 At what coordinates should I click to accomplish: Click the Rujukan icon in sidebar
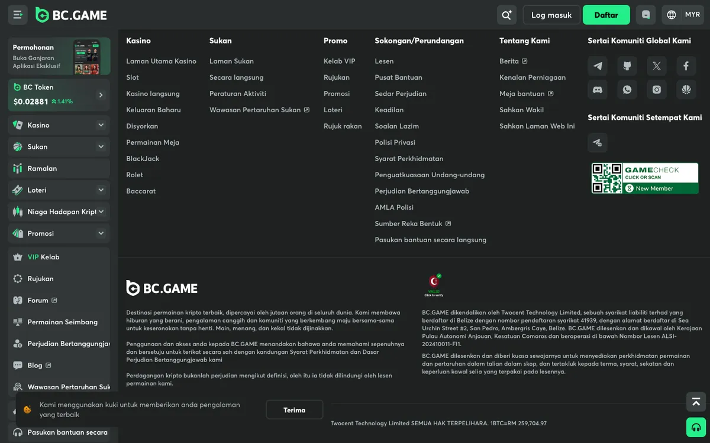coord(18,279)
